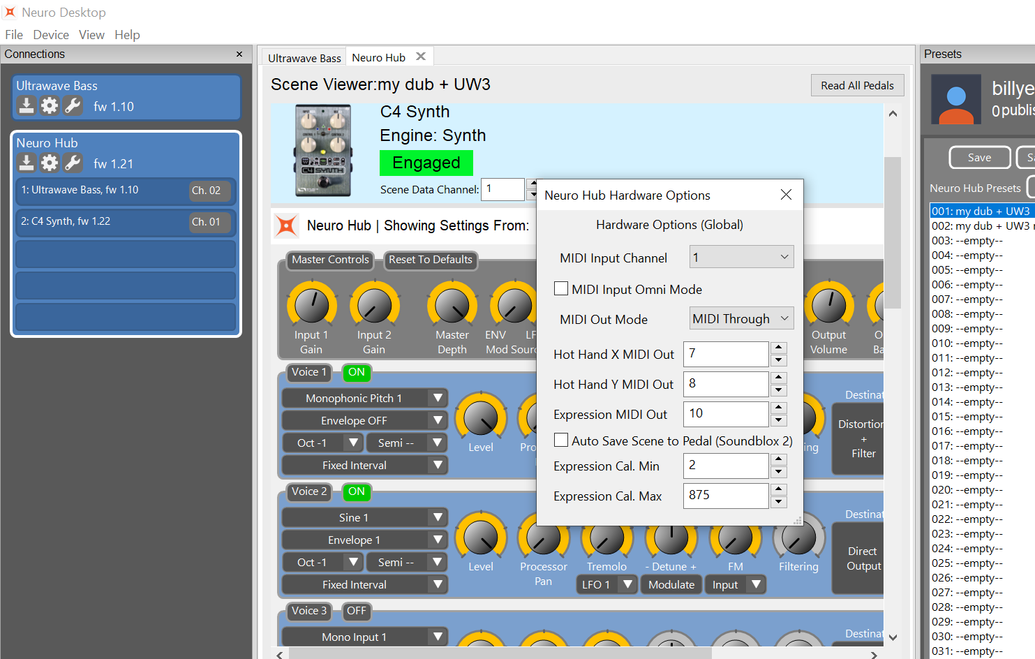
Task: Click Master Controls button
Action: coord(330,260)
